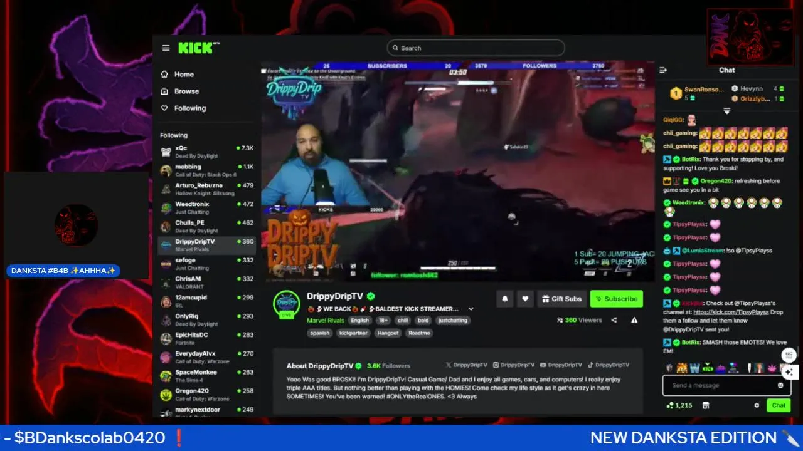Click the search bar field
This screenshot has height=451, width=803.
476,48
